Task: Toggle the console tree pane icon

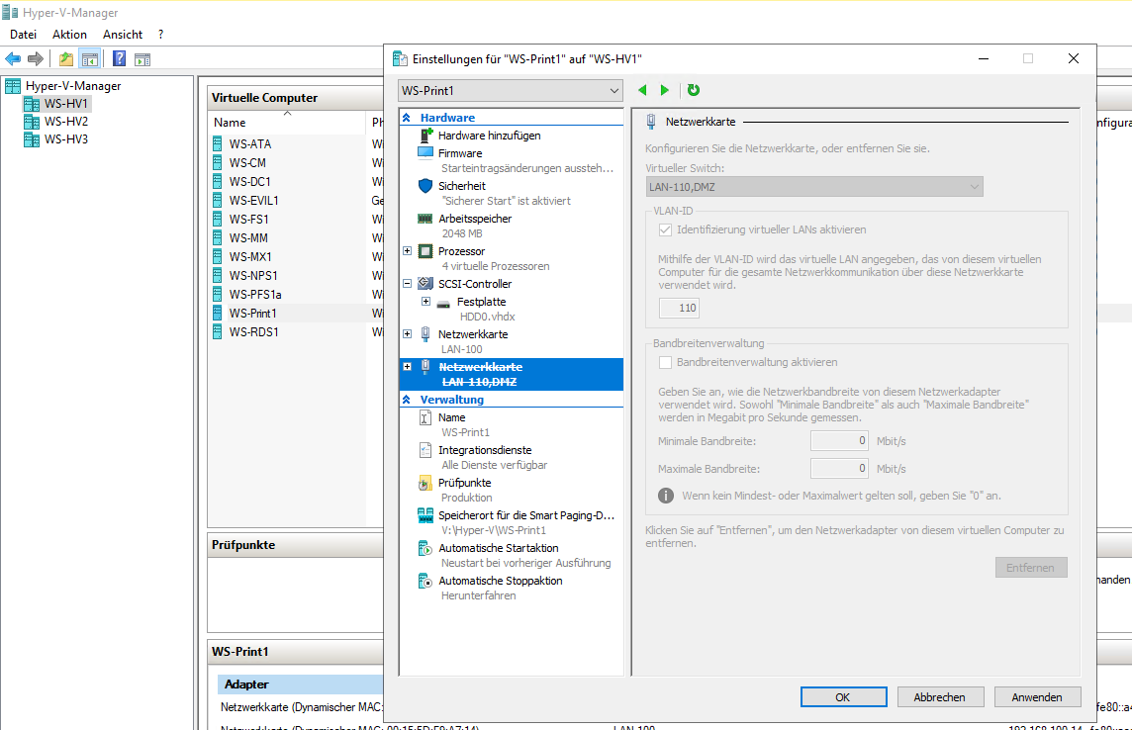Action: click(x=89, y=59)
